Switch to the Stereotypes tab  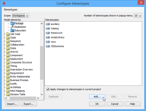tap(11, 9)
